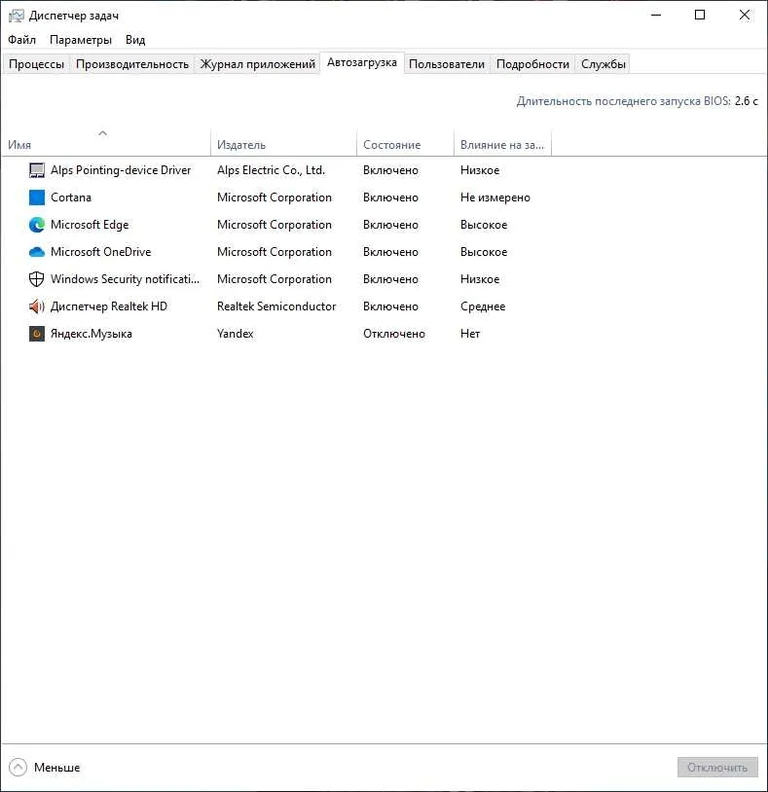768x792 pixels.
Task: Select the Microsoft Edge entry name
Action: (x=90, y=225)
